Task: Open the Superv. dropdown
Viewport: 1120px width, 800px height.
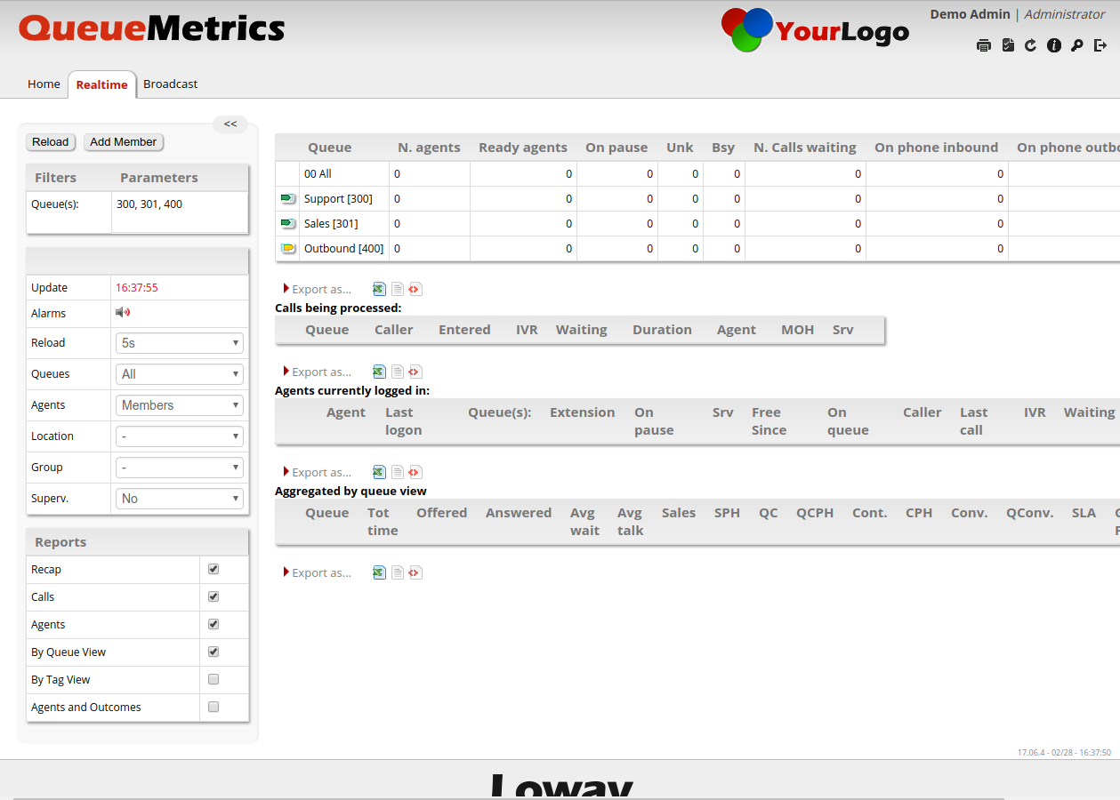Action: pos(180,499)
